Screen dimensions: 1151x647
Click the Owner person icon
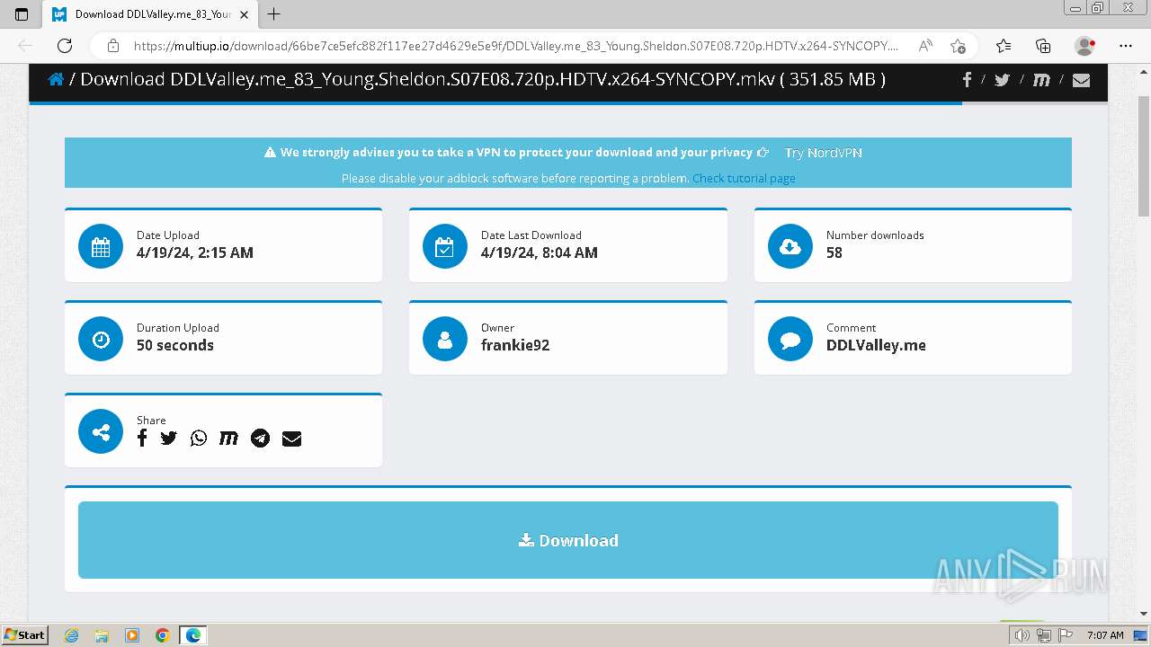pyautogui.click(x=445, y=339)
